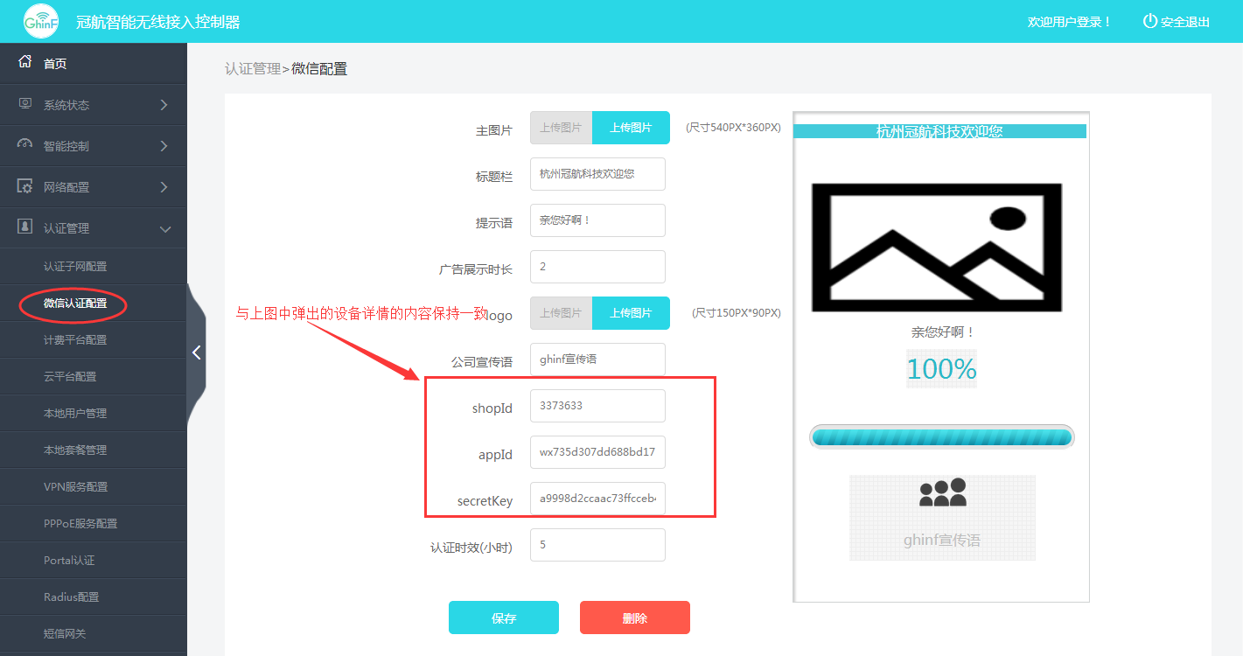Click the power icon for 安全退出
1243x656 pixels.
coord(1150,21)
